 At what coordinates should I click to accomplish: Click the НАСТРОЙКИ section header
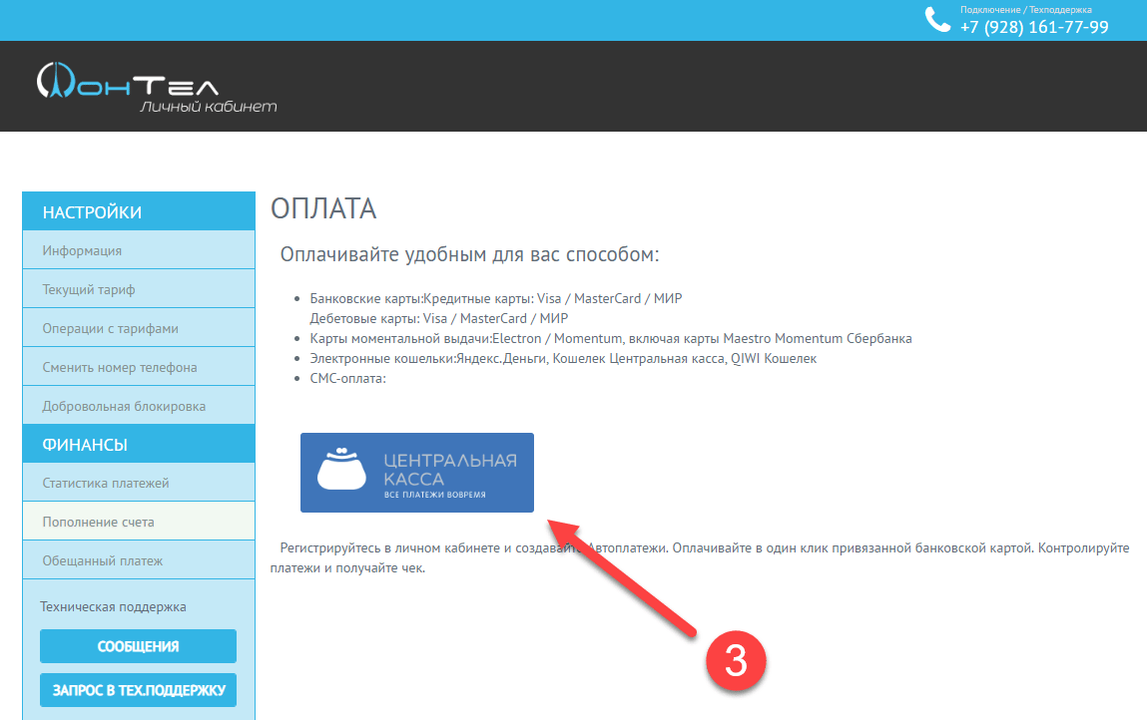[139, 211]
